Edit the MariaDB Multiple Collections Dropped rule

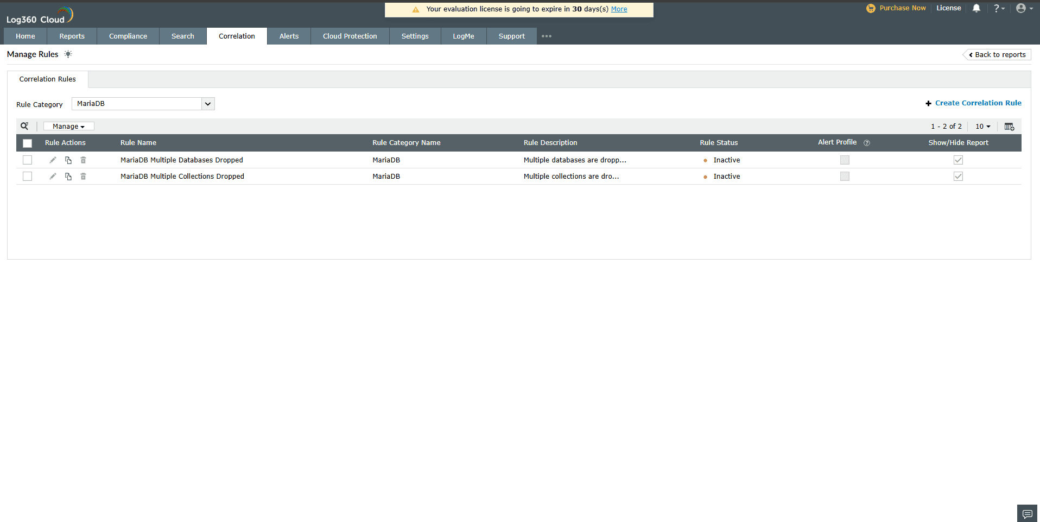click(53, 177)
